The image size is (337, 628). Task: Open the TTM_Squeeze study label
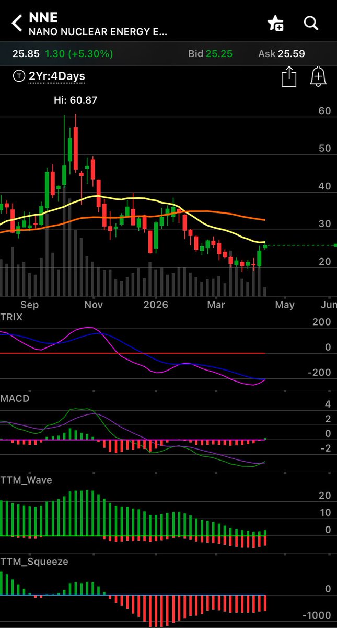(34, 562)
